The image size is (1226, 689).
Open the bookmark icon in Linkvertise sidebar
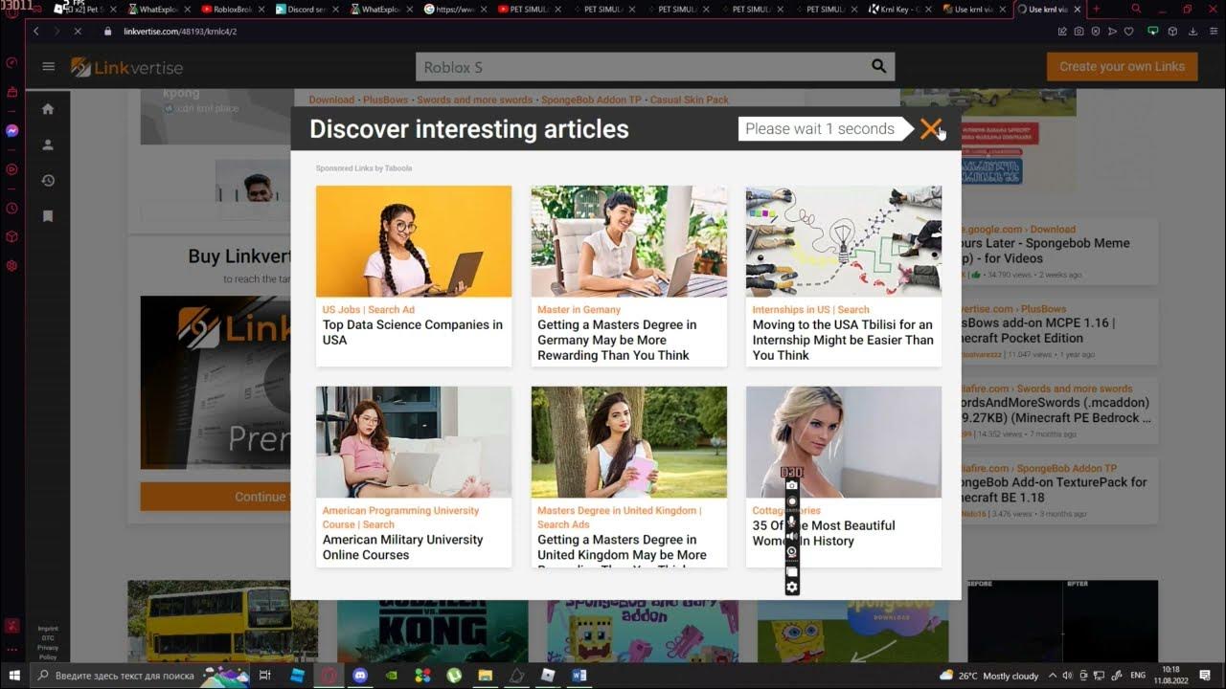(x=48, y=216)
